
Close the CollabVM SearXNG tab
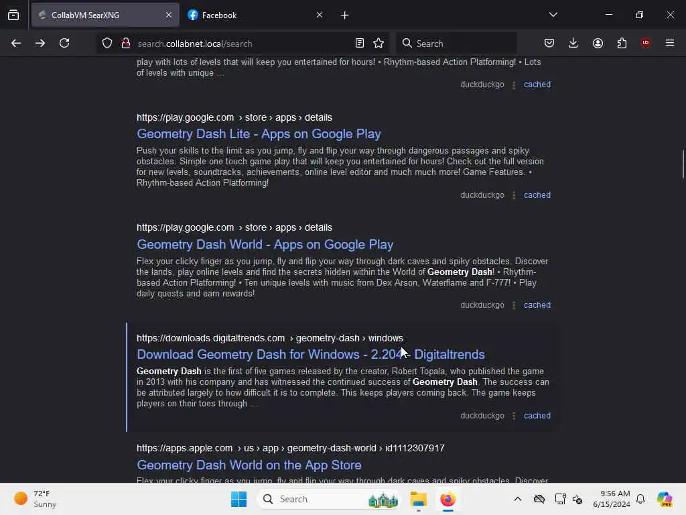169,15
